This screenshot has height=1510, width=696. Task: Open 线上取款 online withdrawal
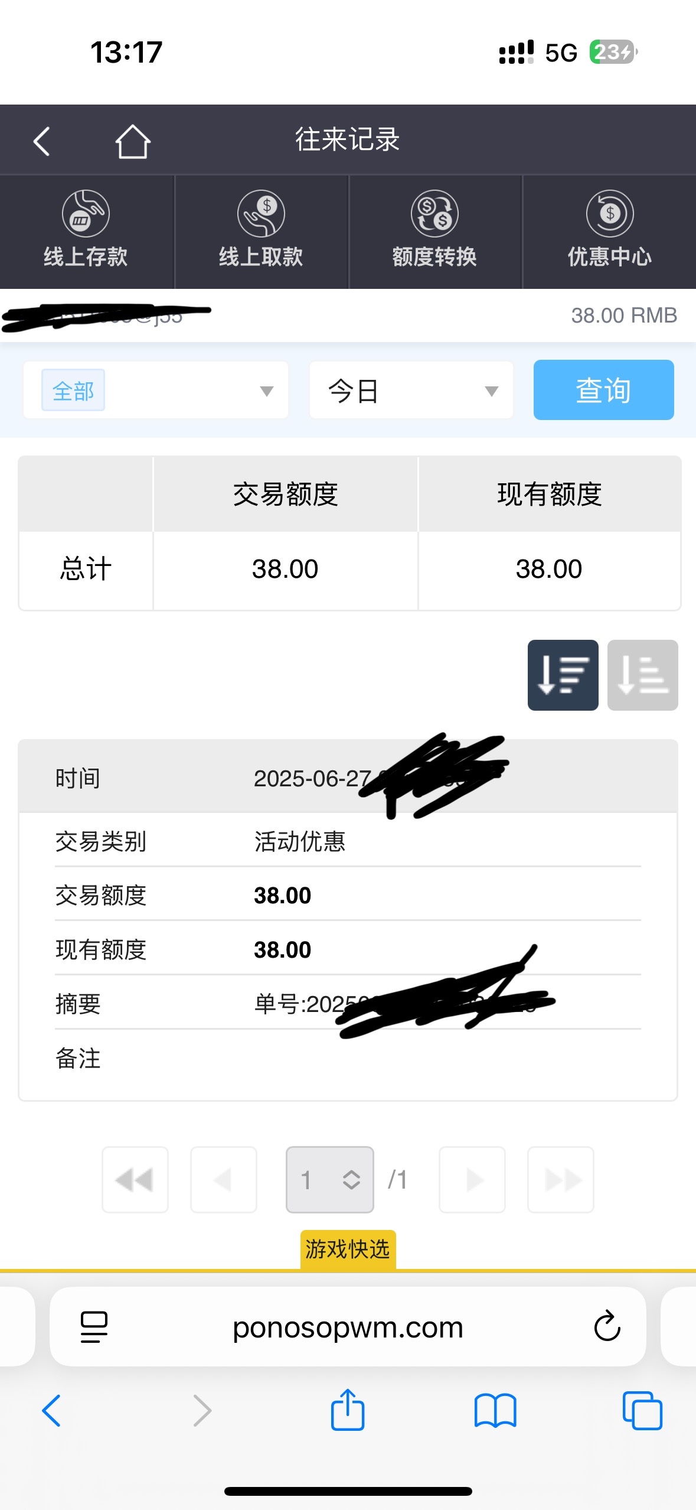261,231
